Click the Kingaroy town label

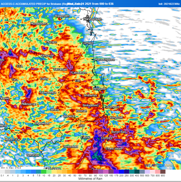[x=47, y=56]
